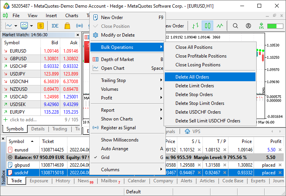Remove the eurusd take profit with X
The height and width of the screenshot is (196, 286).
(225, 150)
